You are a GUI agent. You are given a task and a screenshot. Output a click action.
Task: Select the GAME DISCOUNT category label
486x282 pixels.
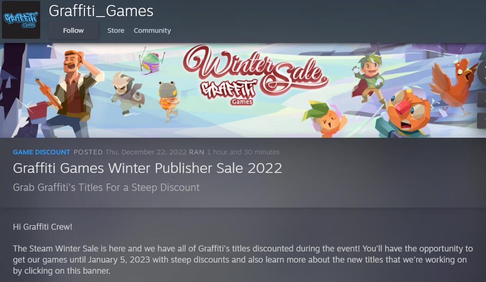click(x=42, y=152)
